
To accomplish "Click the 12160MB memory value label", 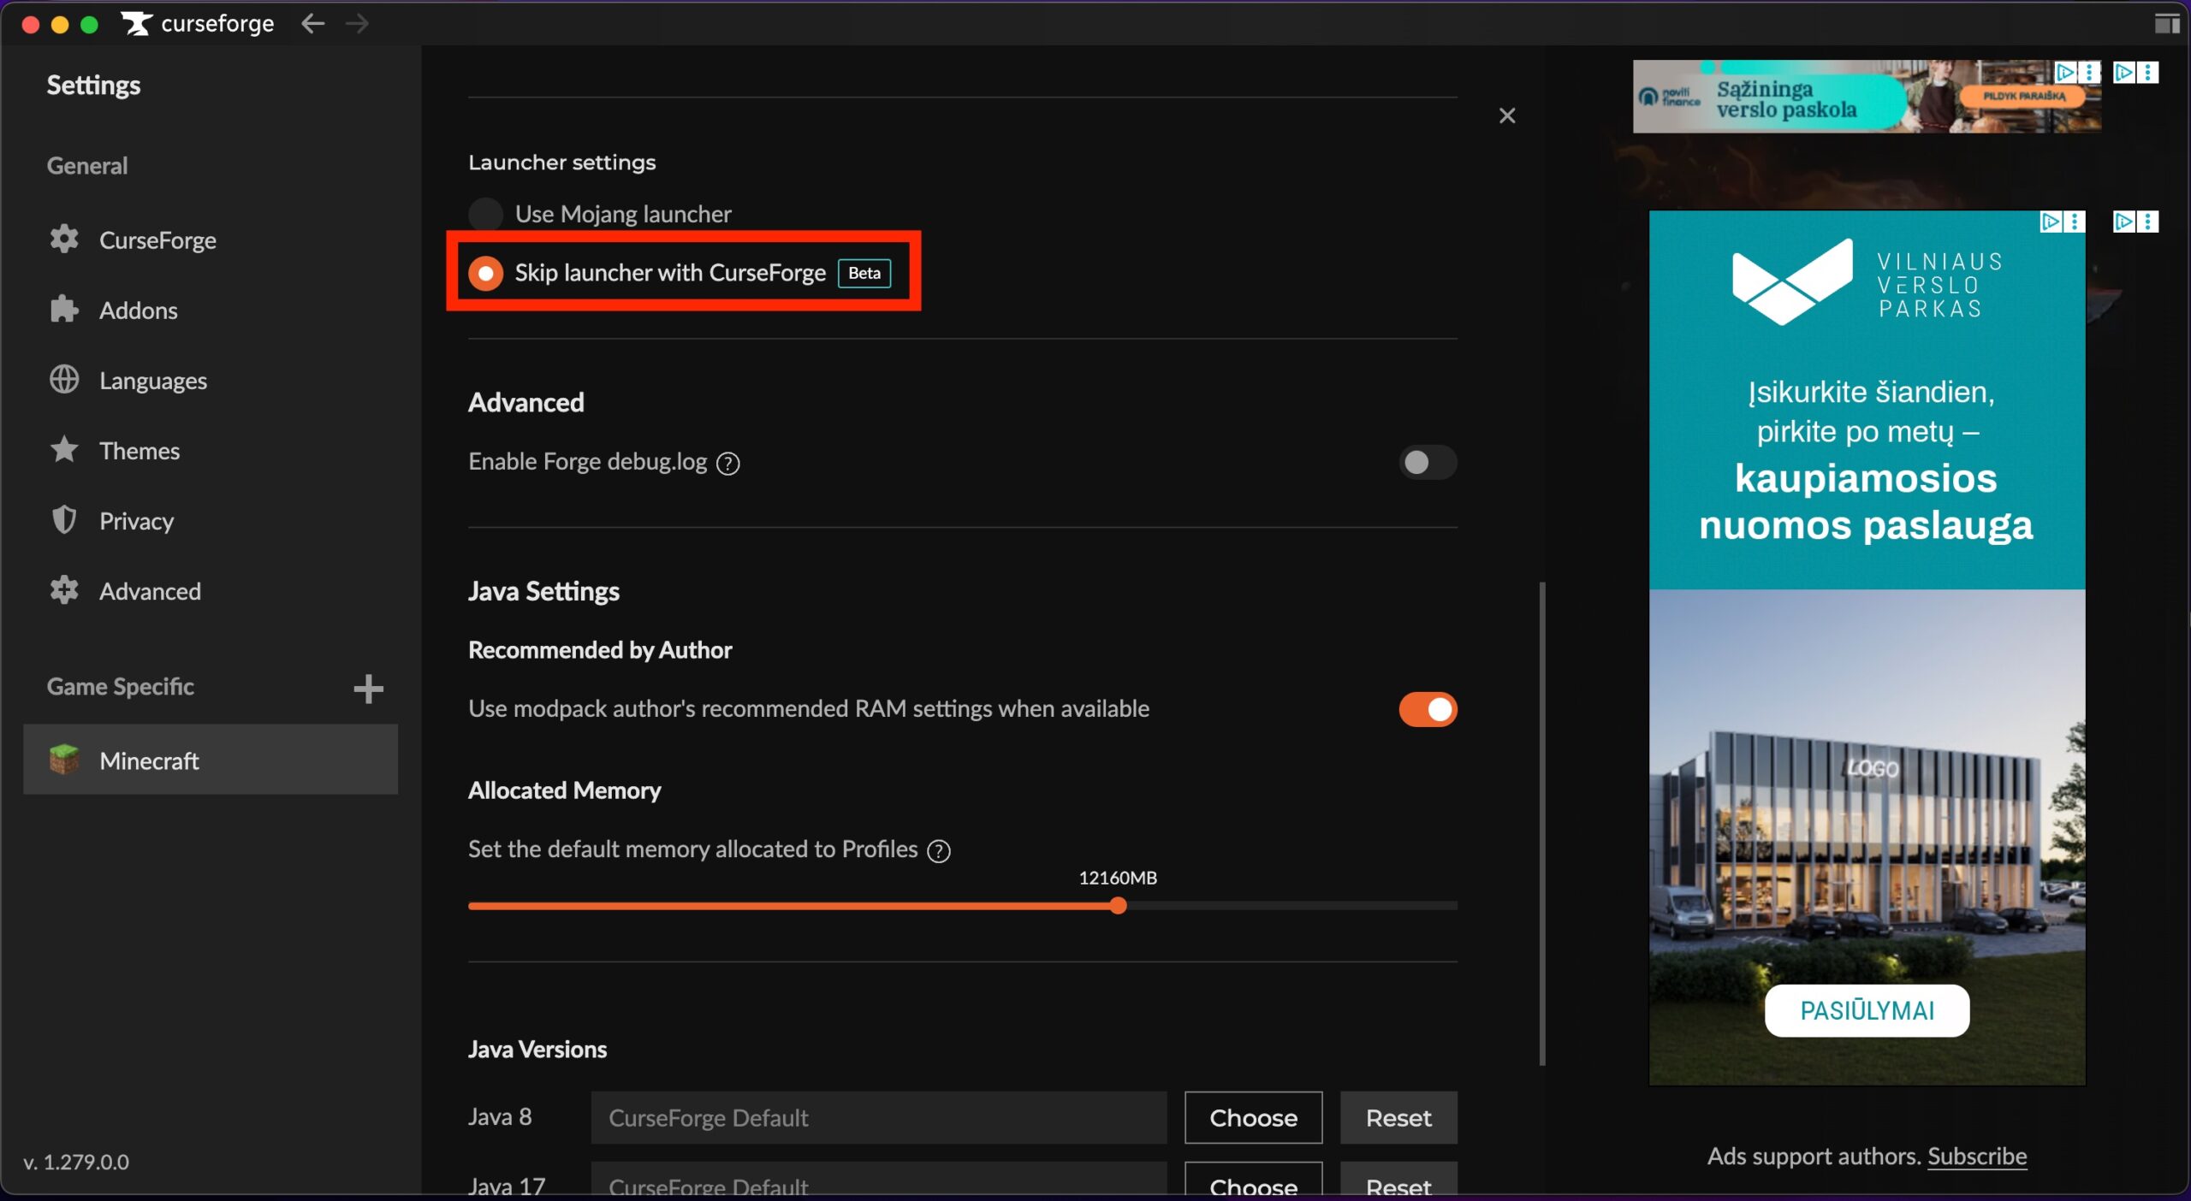I will (x=1118, y=878).
